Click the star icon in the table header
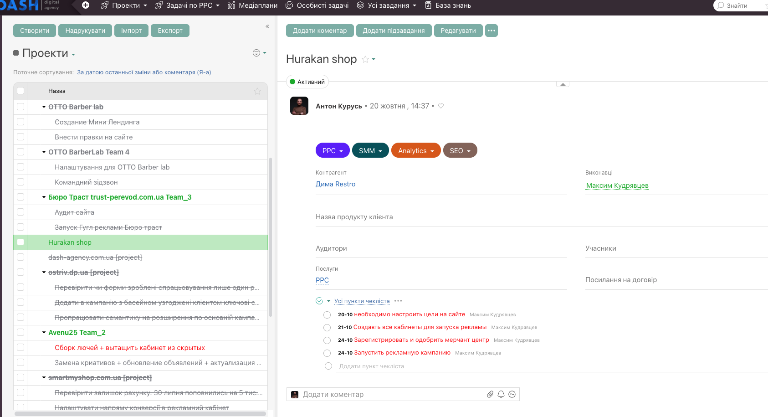This screenshot has width=768, height=417. [x=257, y=91]
